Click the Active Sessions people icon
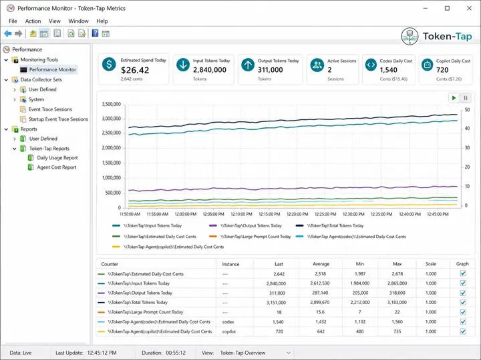The width and height of the screenshot is (481, 360). 317,65
